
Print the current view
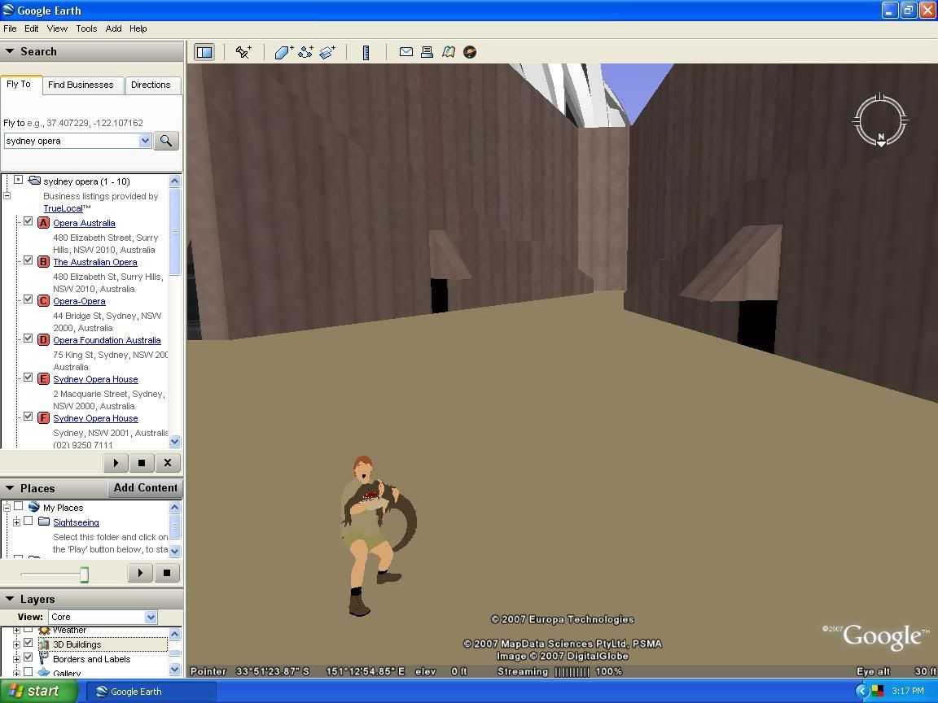(x=427, y=52)
